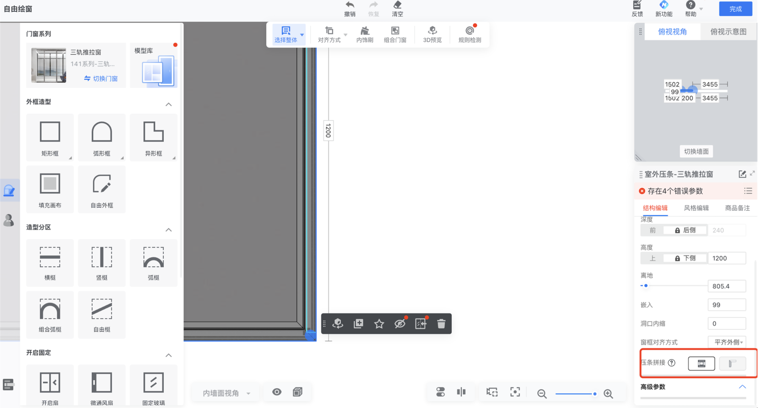Open the 窗框对齐方式 平齐外侧 dropdown
The height and width of the screenshot is (408, 758).
click(x=727, y=342)
